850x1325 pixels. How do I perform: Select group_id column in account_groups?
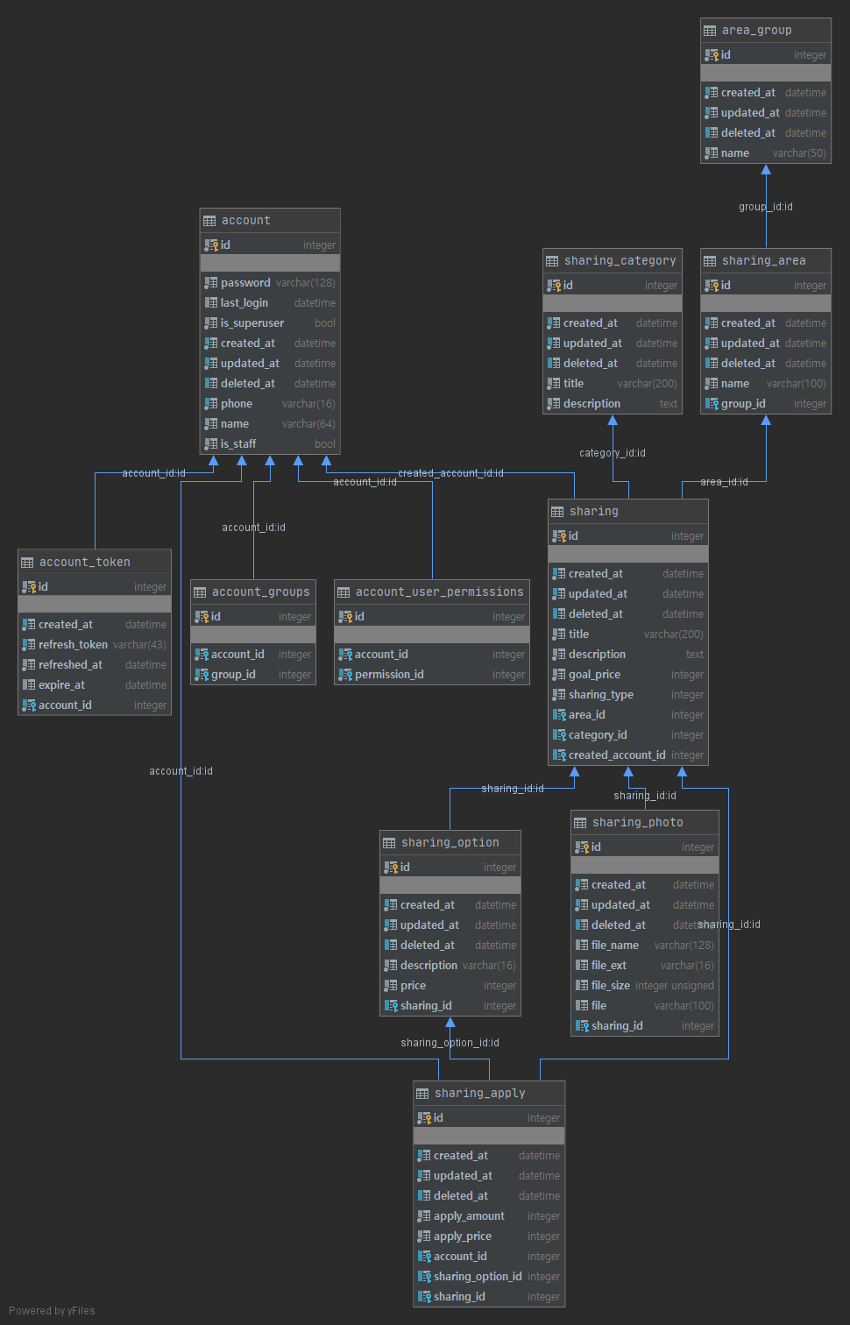point(253,675)
